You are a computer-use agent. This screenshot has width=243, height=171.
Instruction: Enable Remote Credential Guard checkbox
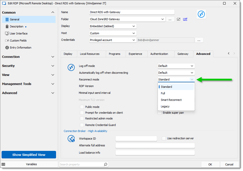tap(82, 125)
